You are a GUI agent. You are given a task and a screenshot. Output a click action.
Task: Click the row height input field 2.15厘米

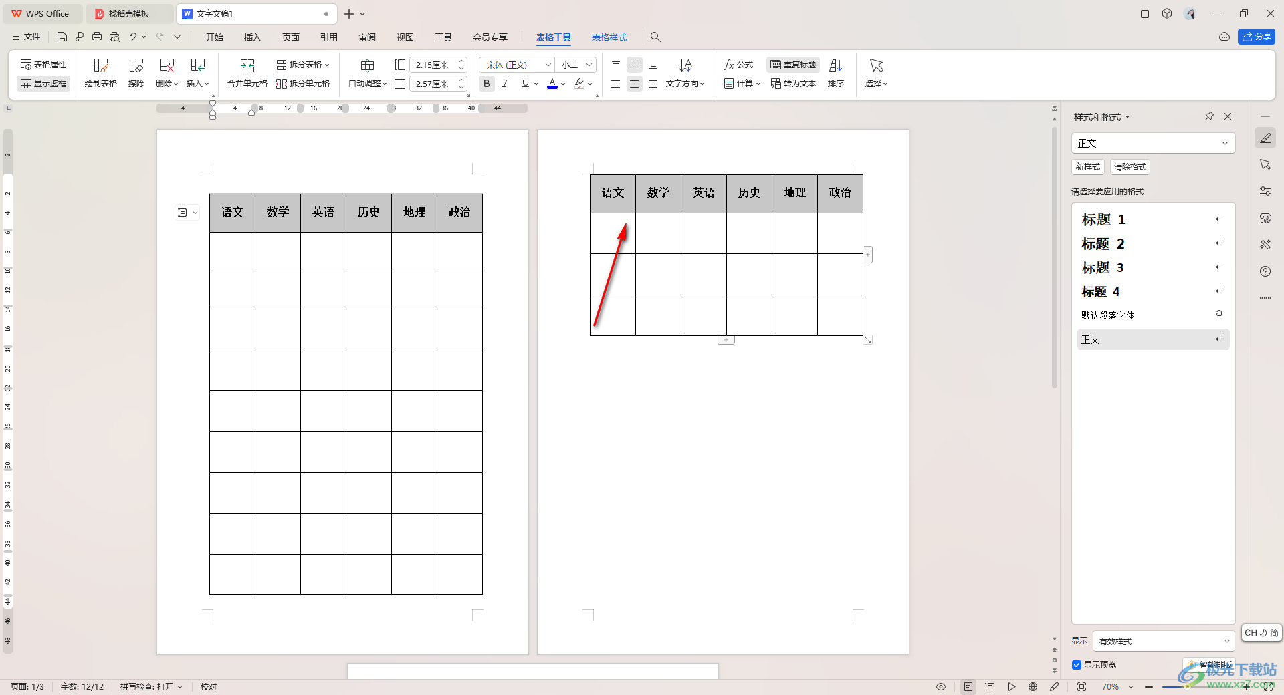pyautogui.click(x=433, y=65)
